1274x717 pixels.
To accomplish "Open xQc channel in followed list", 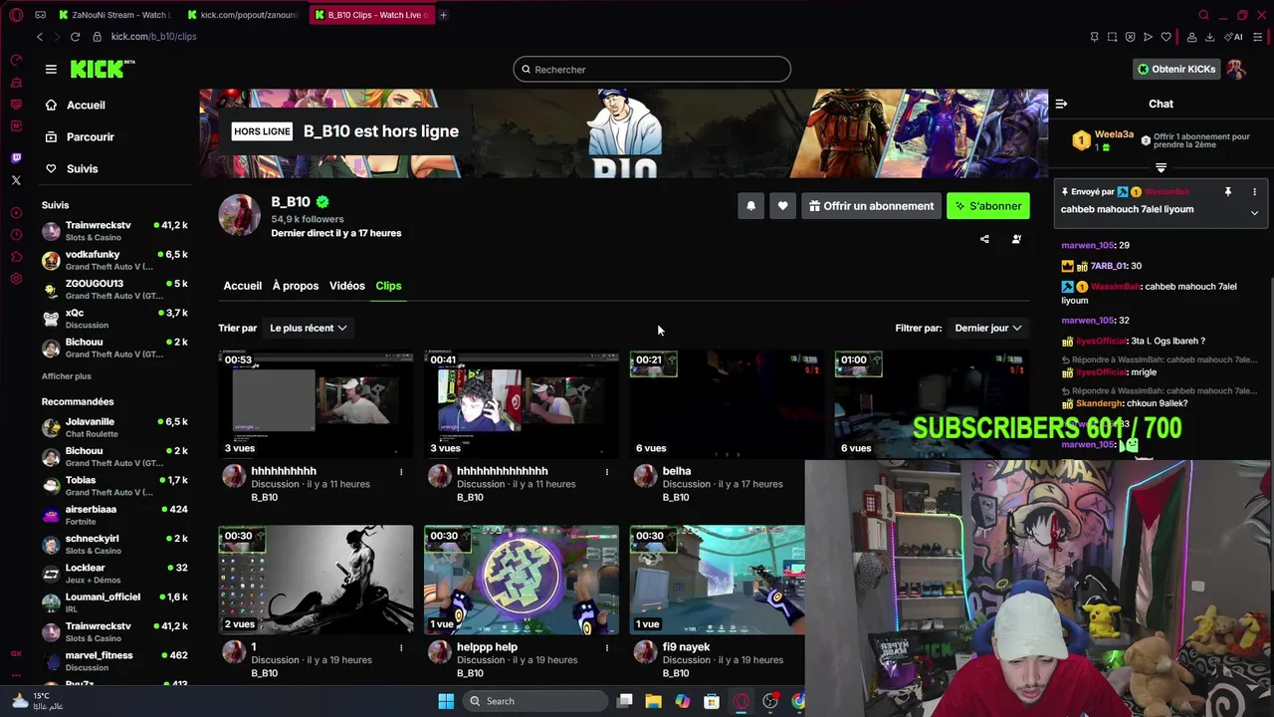I will [114, 319].
